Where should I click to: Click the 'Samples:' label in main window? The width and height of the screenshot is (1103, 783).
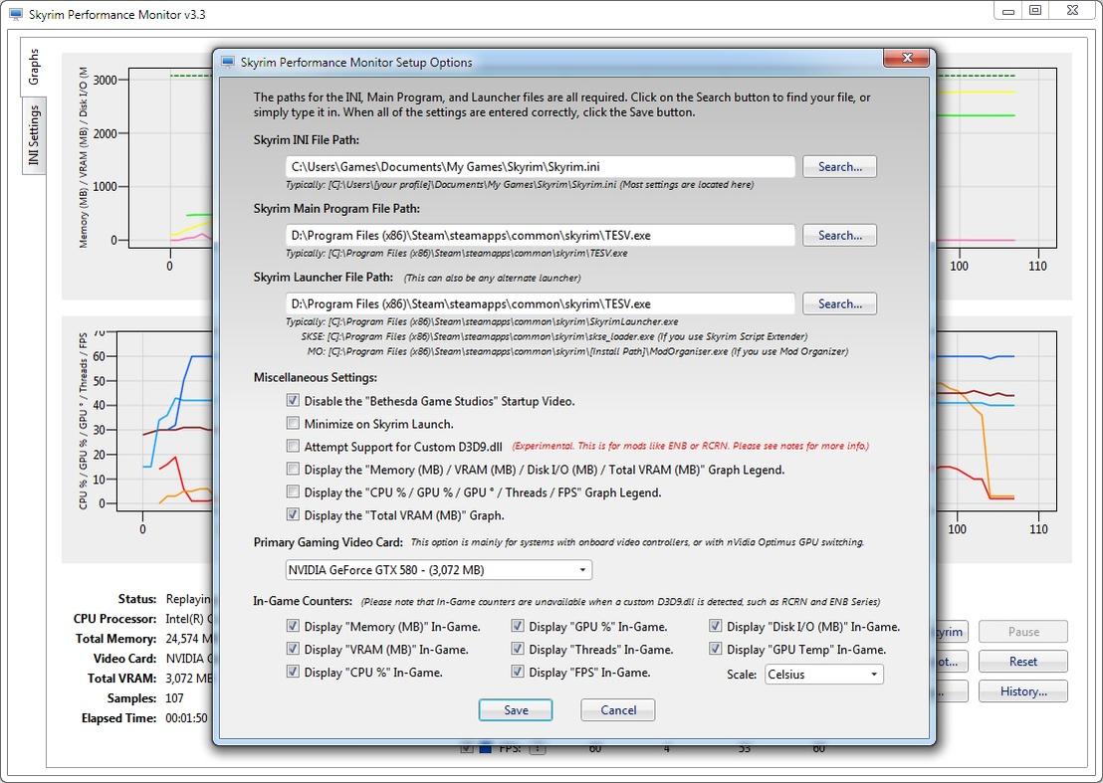click(x=131, y=698)
